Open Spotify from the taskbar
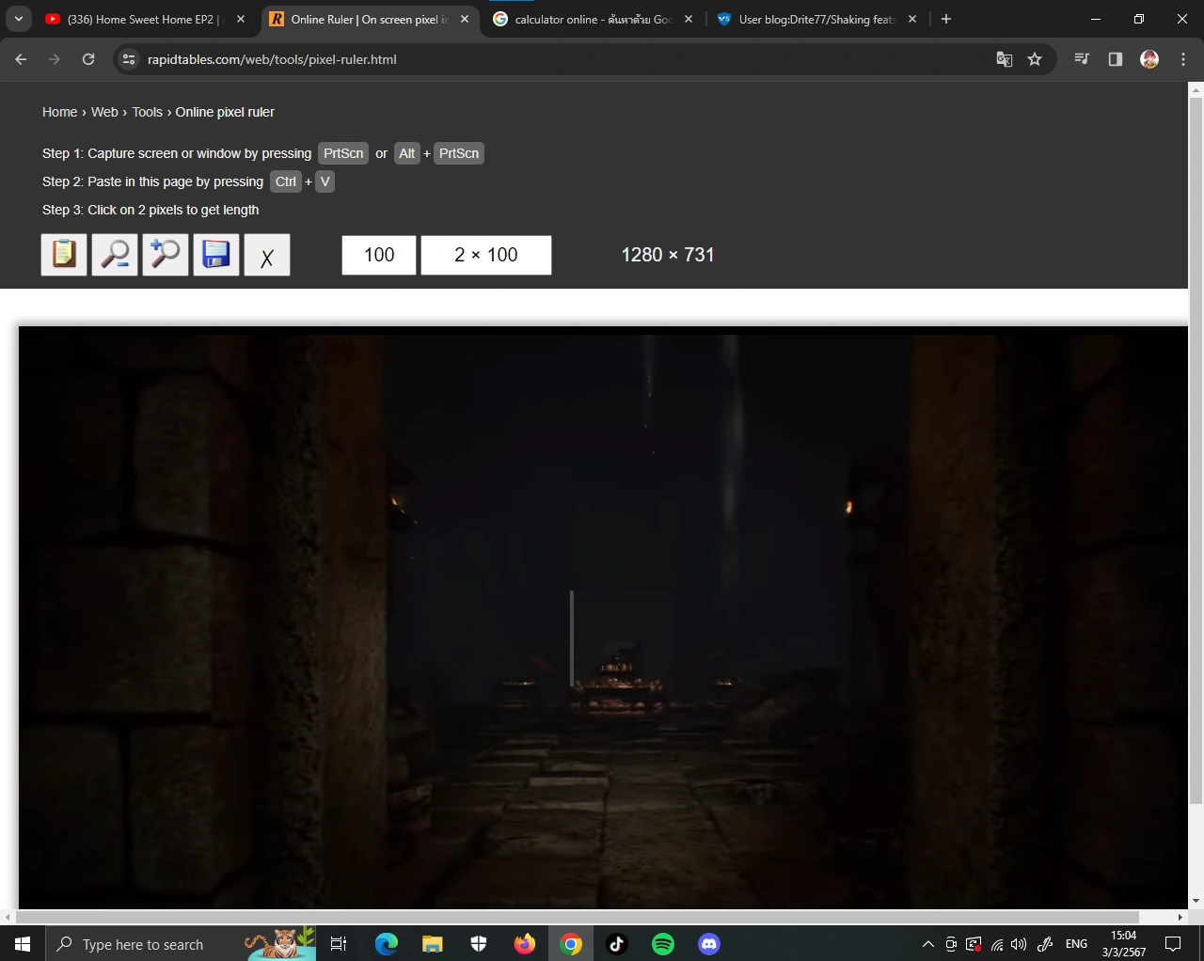The width and height of the screenshot is (1204, 961). pos(663,944)
